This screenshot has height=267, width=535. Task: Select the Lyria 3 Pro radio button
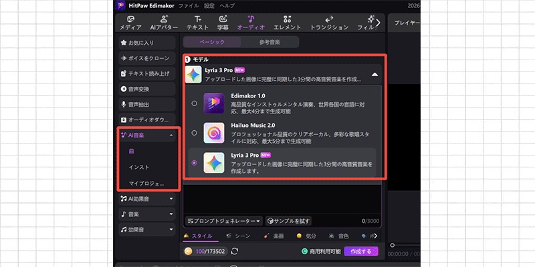coord(194,163)
